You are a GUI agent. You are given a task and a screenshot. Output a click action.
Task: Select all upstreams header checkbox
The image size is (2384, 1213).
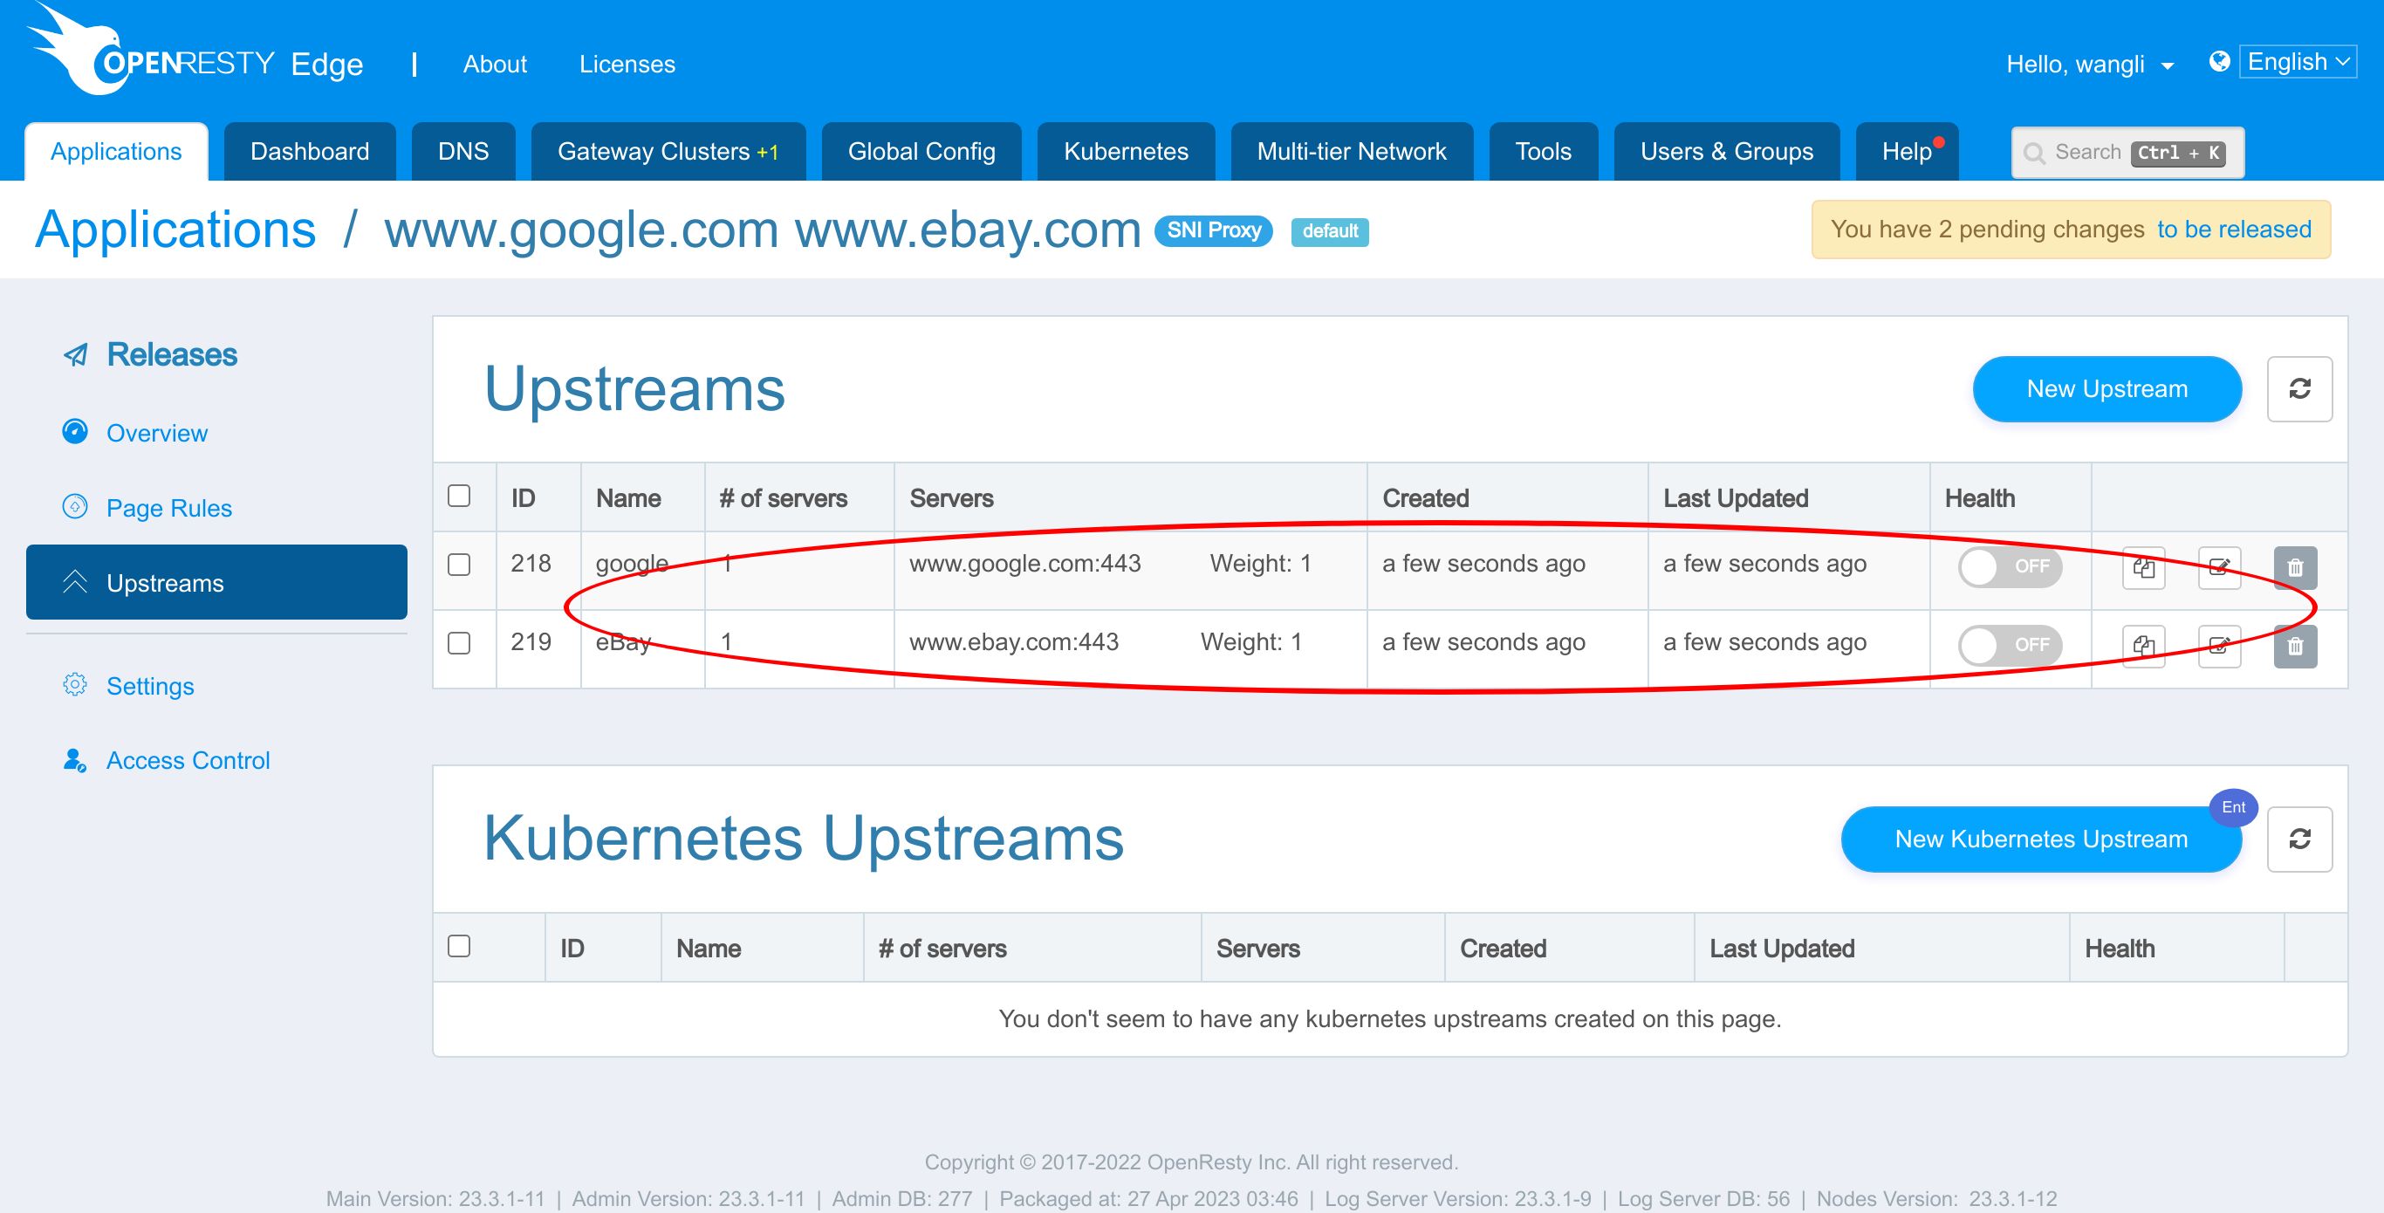tap(459, 496)
